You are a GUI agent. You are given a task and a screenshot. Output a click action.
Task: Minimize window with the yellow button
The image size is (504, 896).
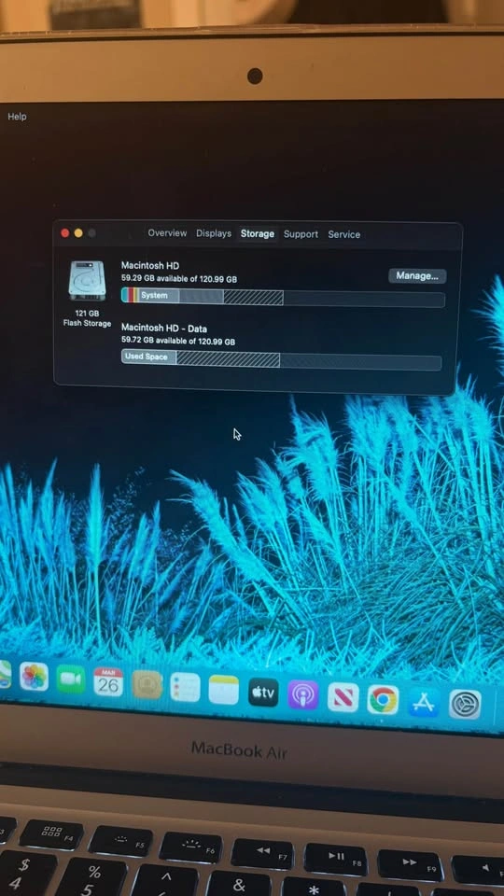pyautogui.click(x=78, y=233)
